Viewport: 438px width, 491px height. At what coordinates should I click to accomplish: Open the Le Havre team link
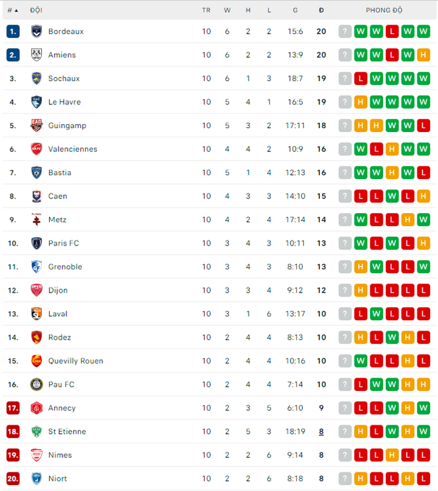[64, 102]
